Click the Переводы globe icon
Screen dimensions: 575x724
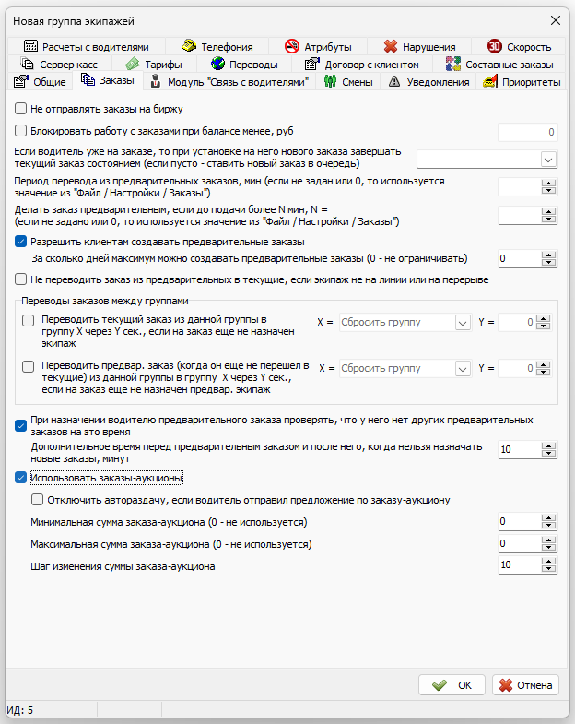point(218,65)
